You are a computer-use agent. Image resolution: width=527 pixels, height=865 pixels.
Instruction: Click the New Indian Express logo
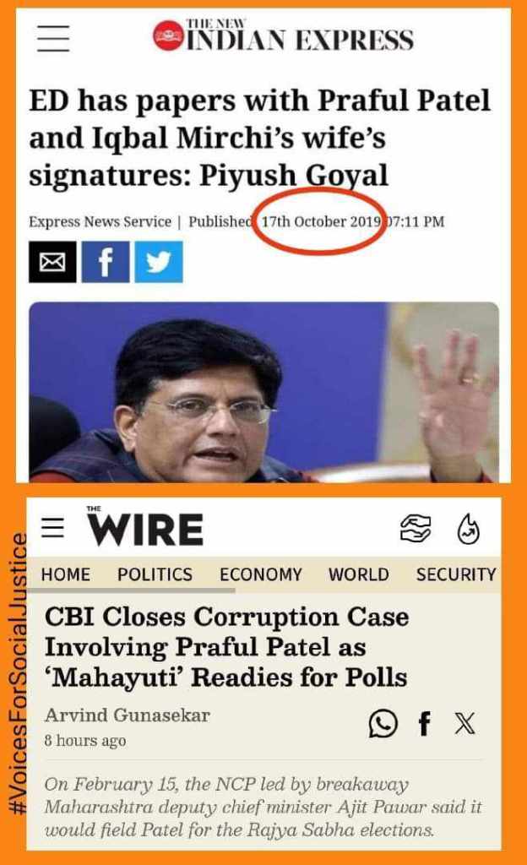coord(283,35)
